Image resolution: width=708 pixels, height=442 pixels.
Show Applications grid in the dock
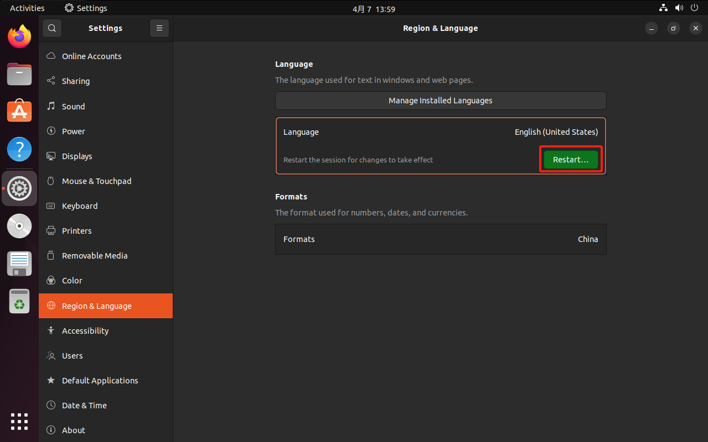point(19,421)
